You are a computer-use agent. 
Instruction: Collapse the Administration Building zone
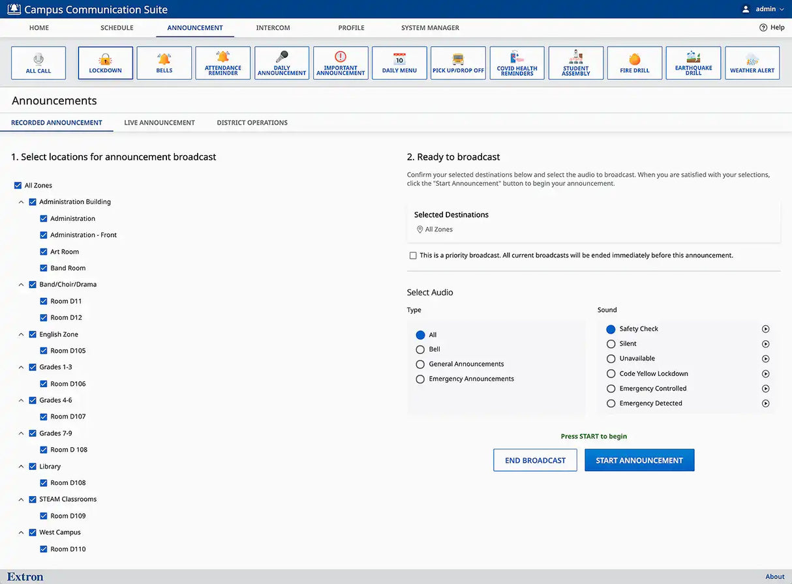21,202
